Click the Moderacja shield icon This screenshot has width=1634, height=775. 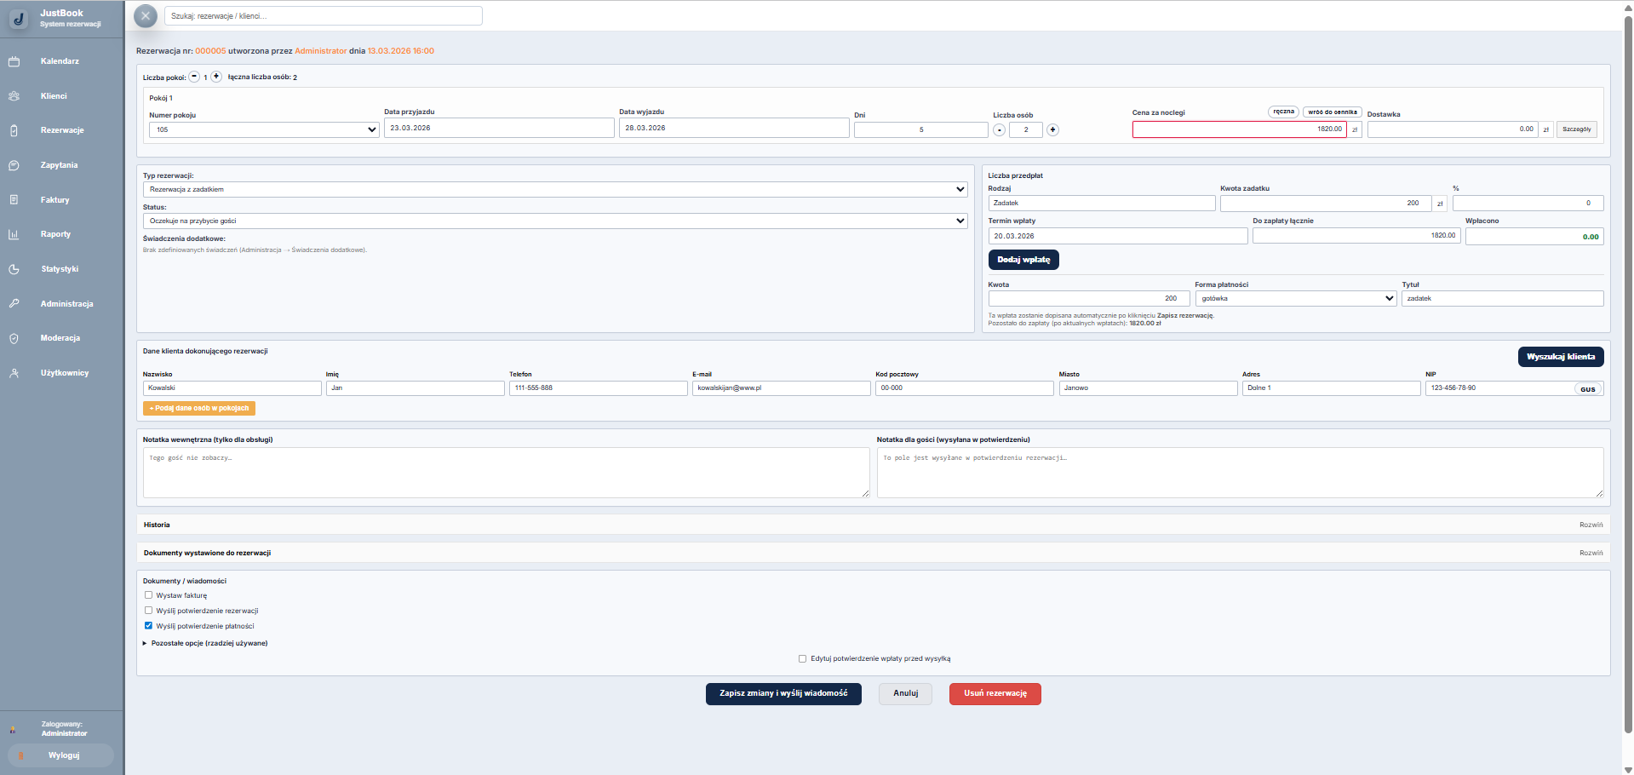click(14, 338)
